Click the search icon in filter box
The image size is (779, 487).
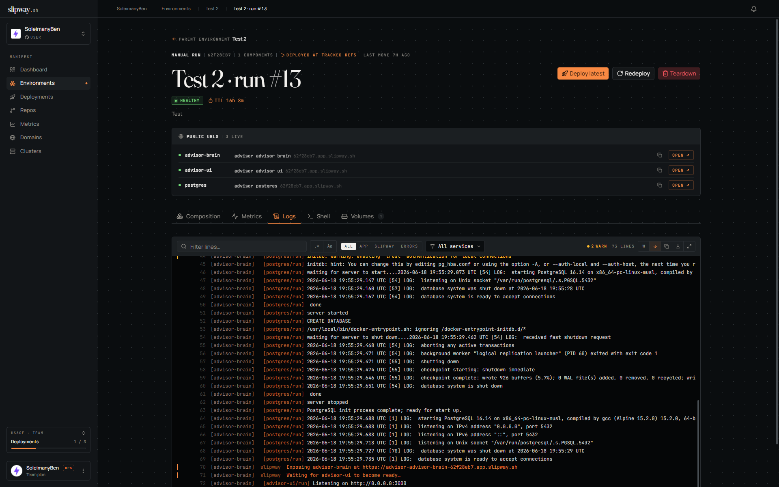point(184,246)
